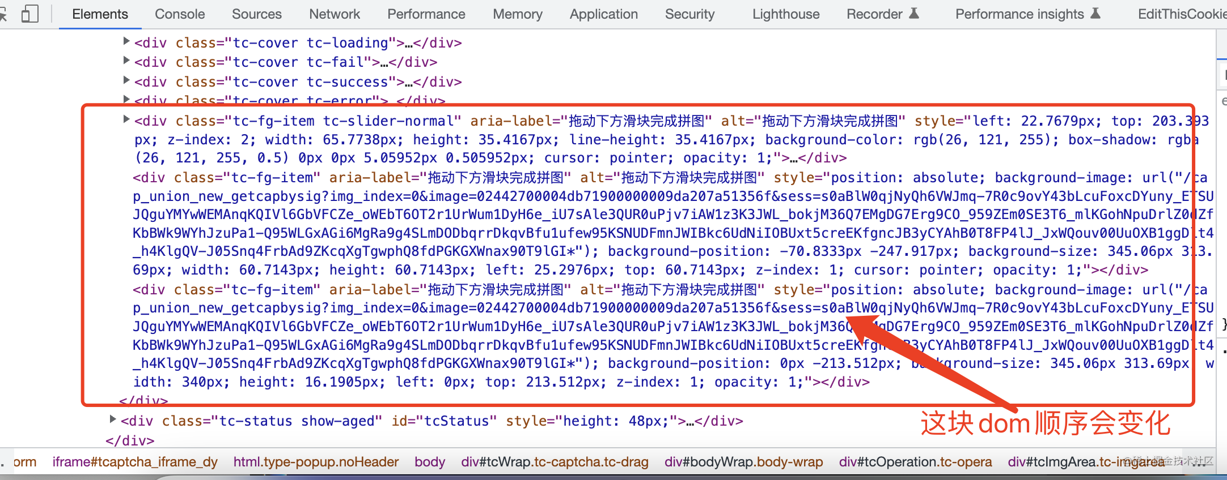The image size is (1227, 480).
Task: Open the Recorder tab
Action: (882, 14)
